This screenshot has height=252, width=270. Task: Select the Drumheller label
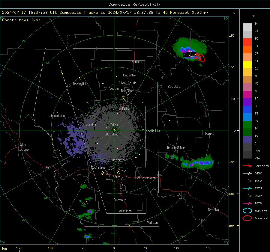coord(176,148)
